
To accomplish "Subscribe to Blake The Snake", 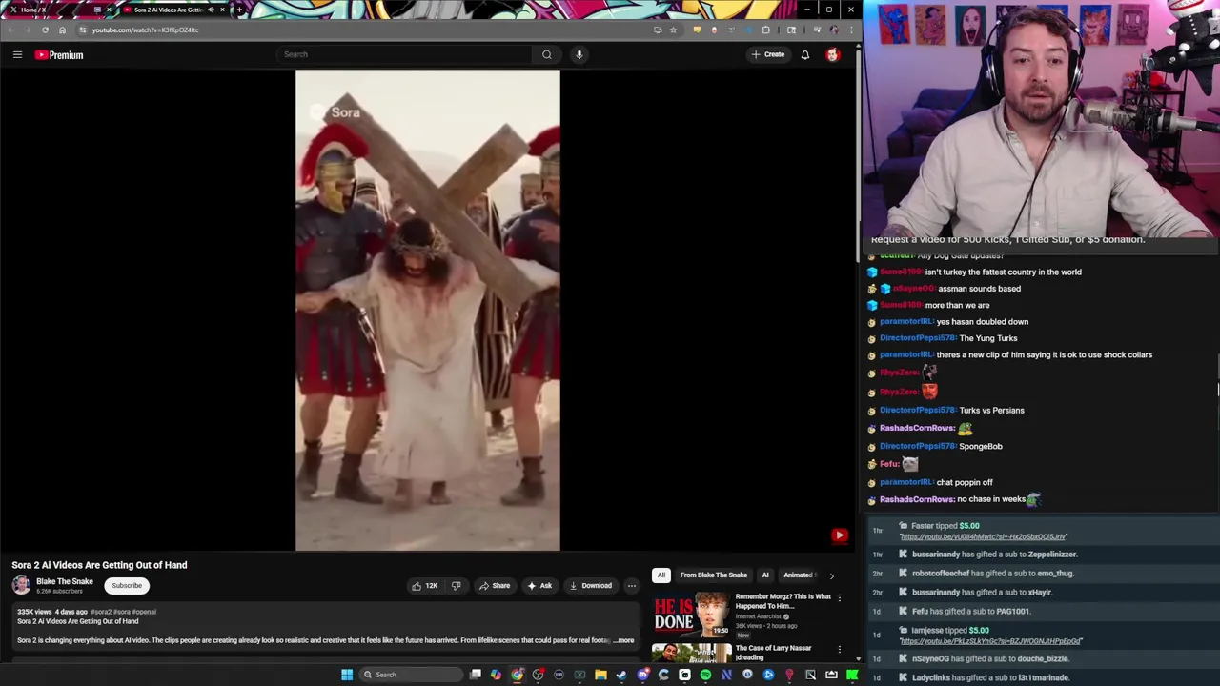I will pyautogui.click(x=127, y=586).
